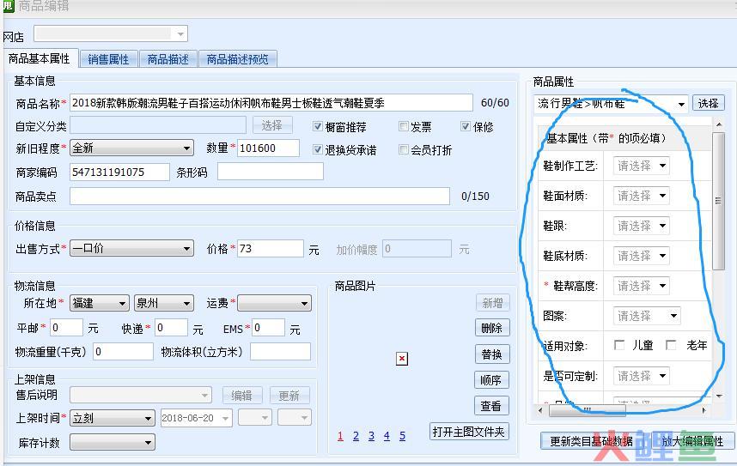Click the 商品卖点 input field
The image size is (737, 466).
point(260,197)
